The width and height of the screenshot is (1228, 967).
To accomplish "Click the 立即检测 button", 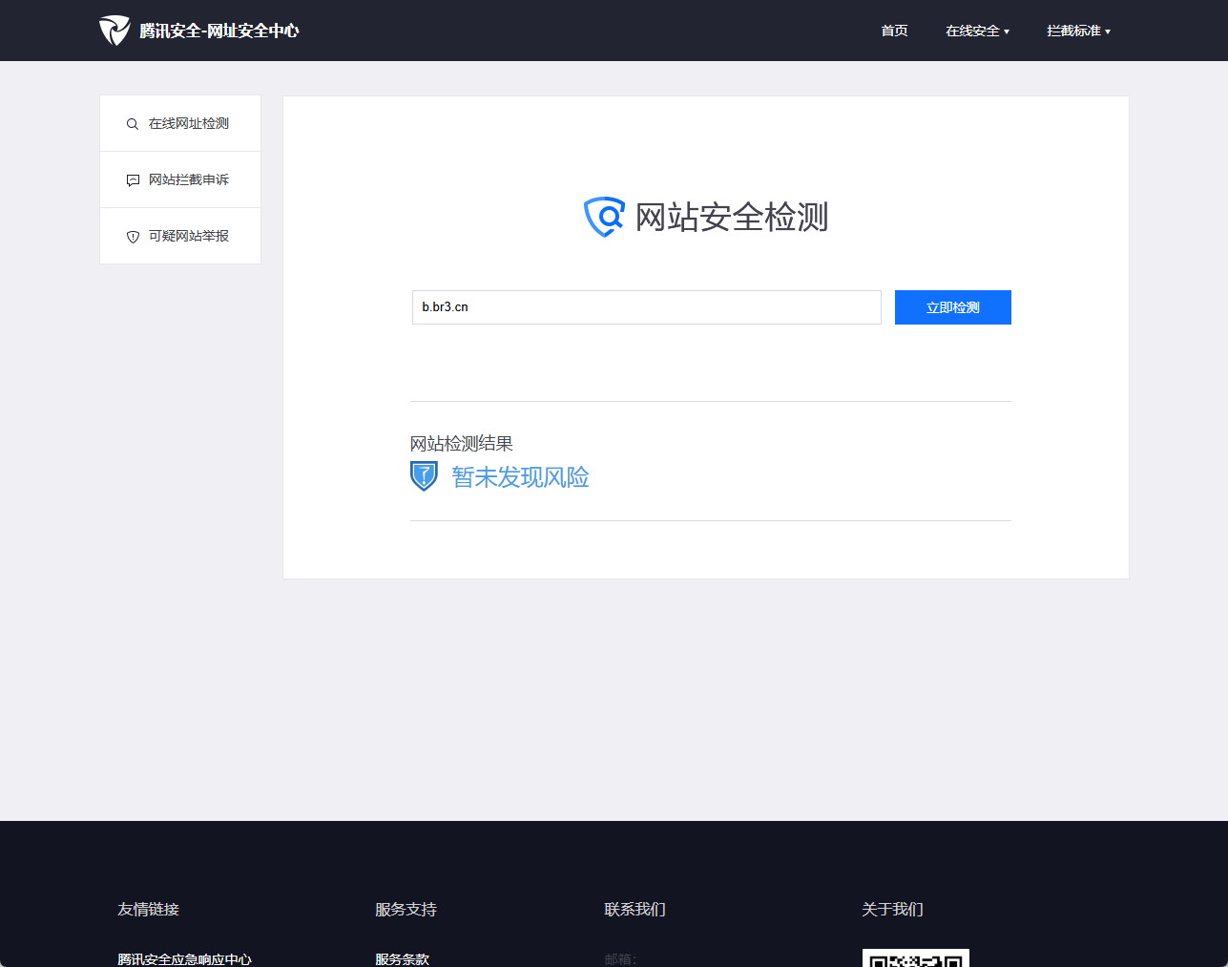I will (x=953, y=307).
